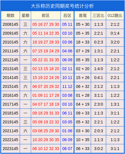Click 012 ratio 0:1:4

pyautogui.click(x=115, y=33)
